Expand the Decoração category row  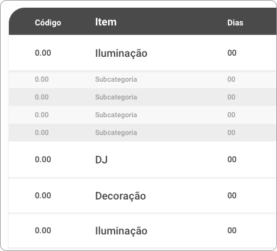point(143,195)
